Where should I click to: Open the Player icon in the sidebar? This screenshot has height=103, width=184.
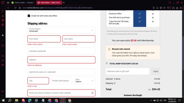coord(3,46)
